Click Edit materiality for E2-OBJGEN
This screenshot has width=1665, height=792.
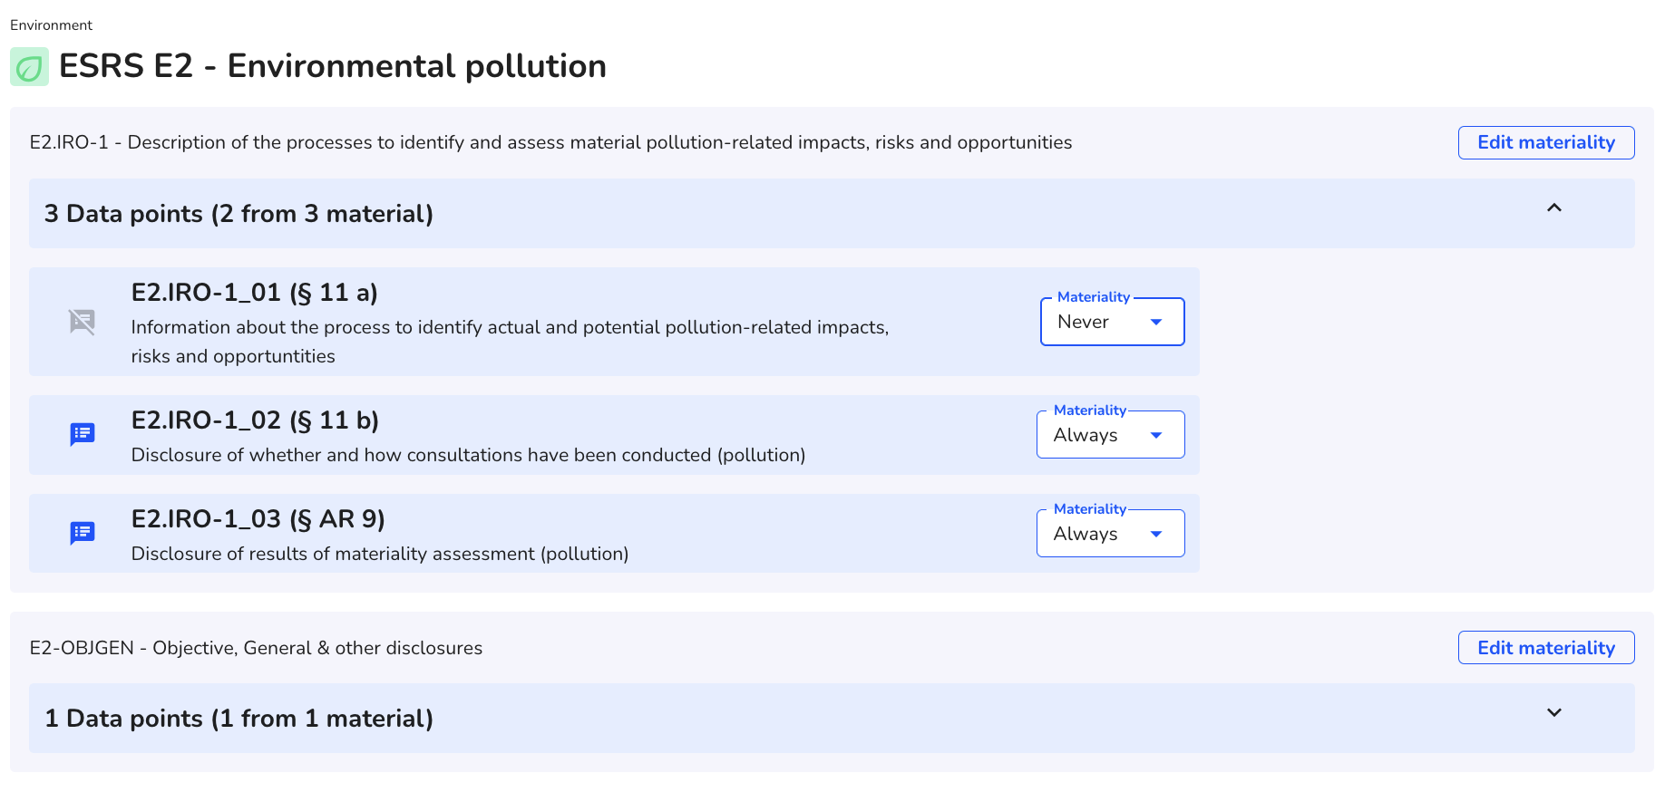pos(1546,648)
